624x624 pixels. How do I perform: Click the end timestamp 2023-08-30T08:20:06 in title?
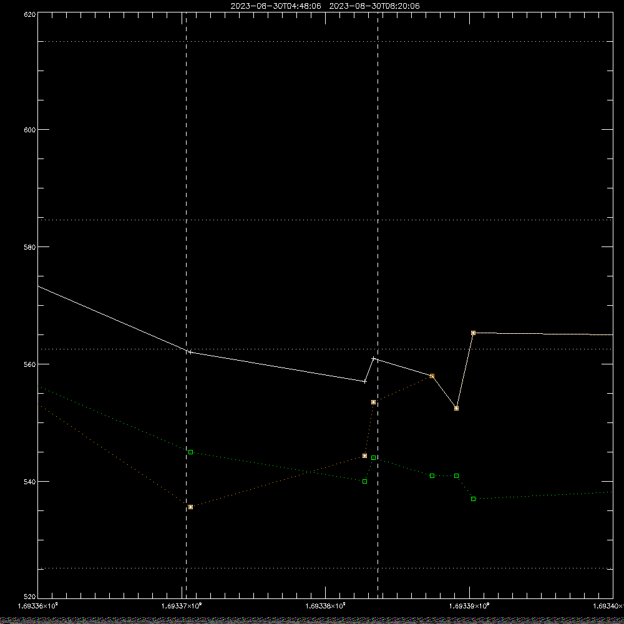tap(374, 6)
